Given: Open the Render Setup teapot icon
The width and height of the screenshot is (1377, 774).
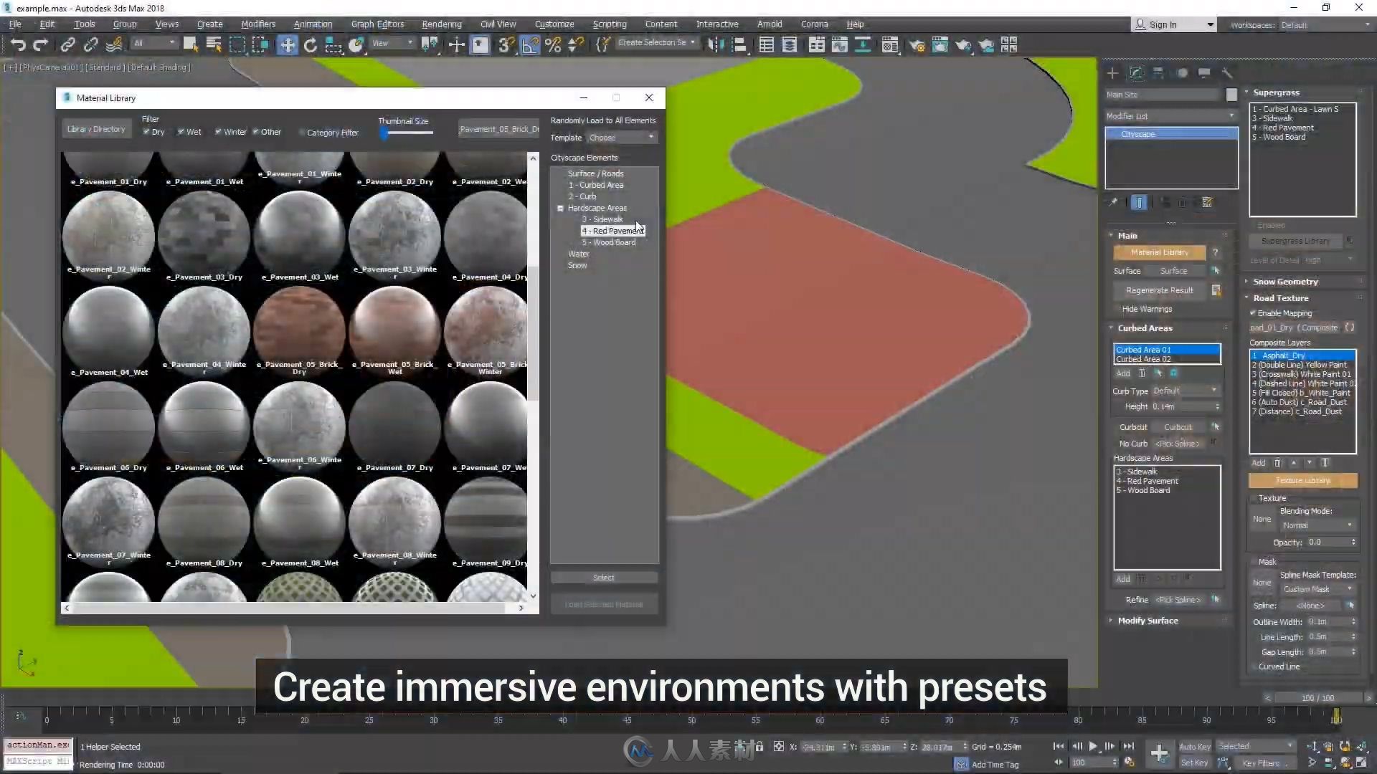Looking at the screenshot, I should (917, 45).
